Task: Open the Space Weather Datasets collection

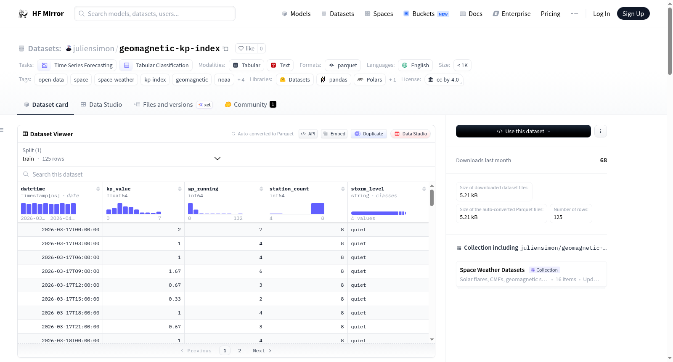Action: click(x=531, y=275)
